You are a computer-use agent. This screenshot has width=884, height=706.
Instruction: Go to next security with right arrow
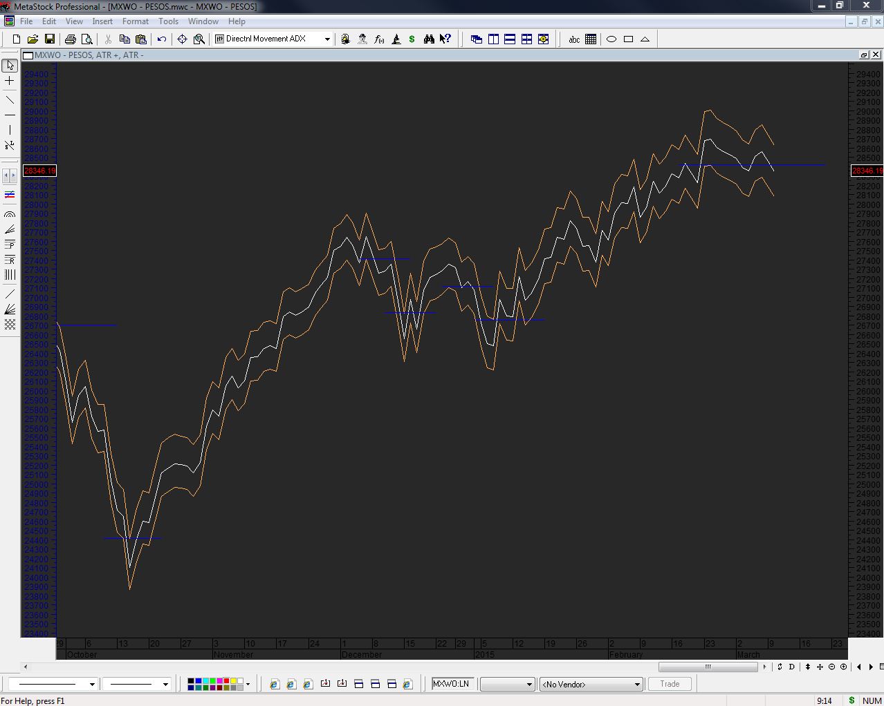871,667
